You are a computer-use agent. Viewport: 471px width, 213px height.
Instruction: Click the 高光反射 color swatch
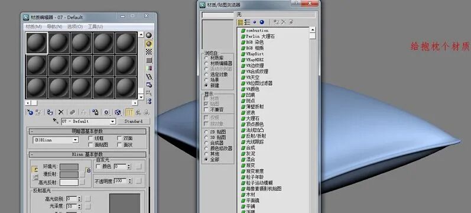tap(69, 182)
